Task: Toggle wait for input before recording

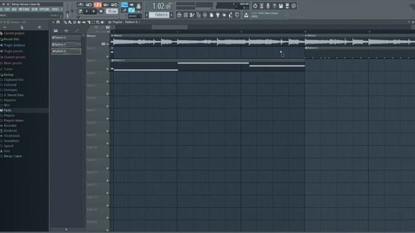Action: (89, 5)
